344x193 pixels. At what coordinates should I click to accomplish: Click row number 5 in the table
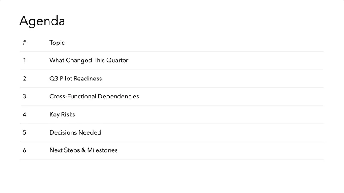tap(25, 132)
